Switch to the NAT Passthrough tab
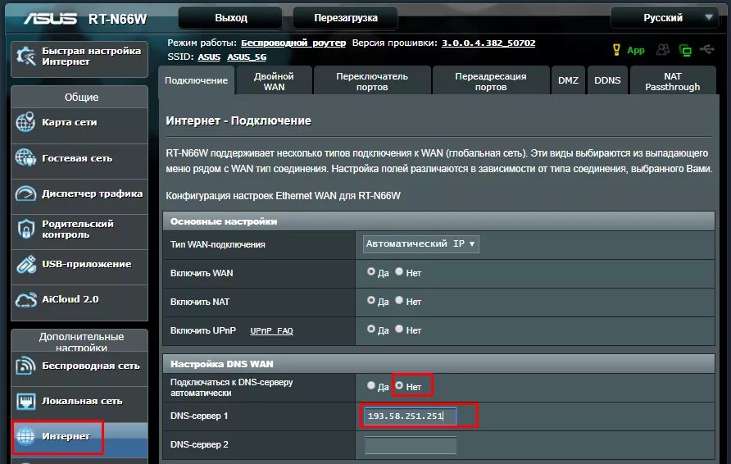The image size is (731, 464). pyautogui.click(x=672, y=81)
